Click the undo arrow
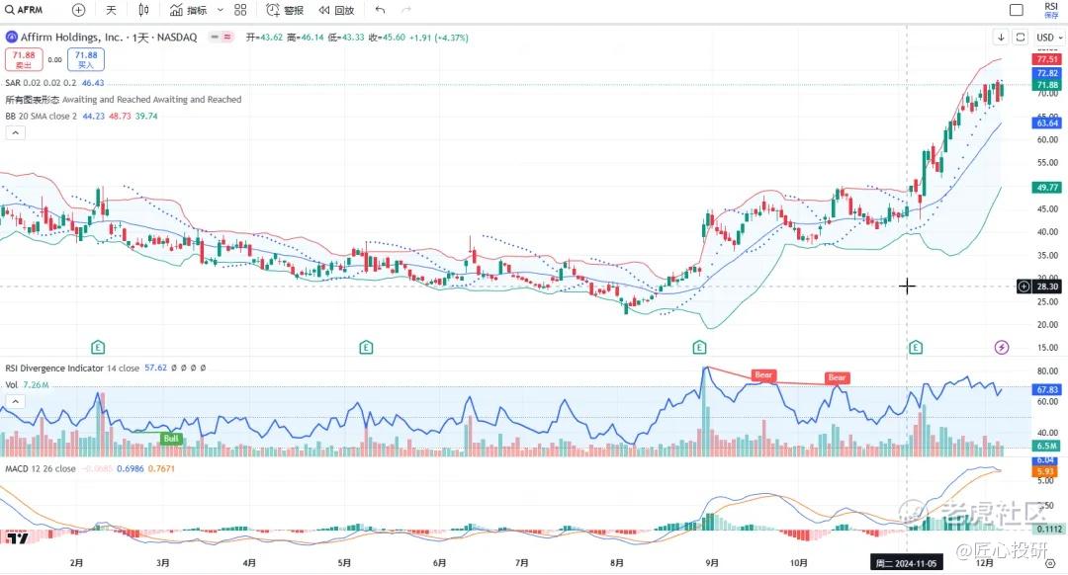This screenshot has width=1068, height=575. click(380, 10)
